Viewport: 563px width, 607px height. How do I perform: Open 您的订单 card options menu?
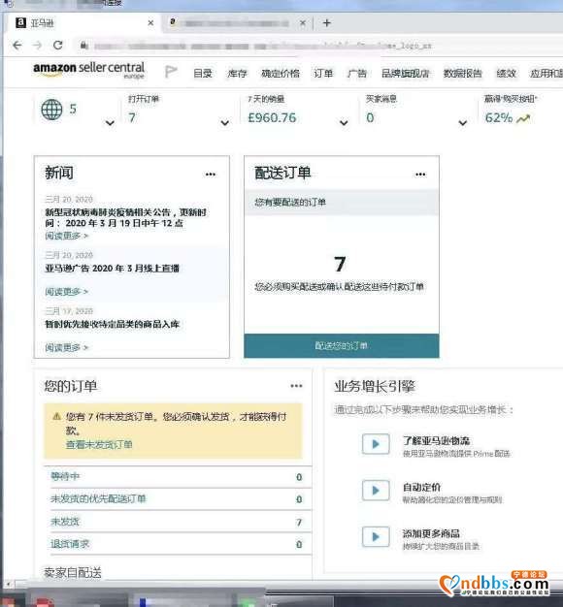click(296, 386)
